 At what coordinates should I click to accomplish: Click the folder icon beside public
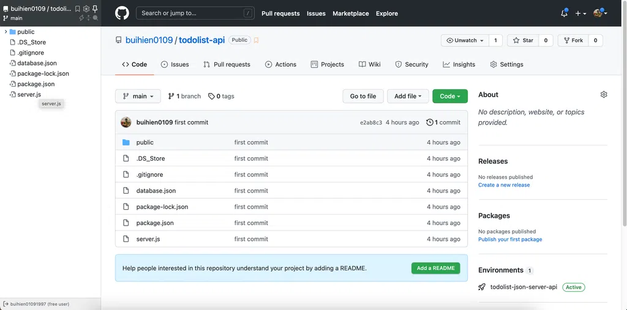coord(126,142)
